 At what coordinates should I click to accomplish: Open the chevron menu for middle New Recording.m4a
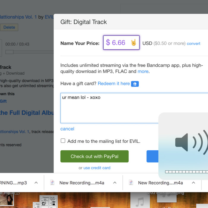tap(115, 183)
